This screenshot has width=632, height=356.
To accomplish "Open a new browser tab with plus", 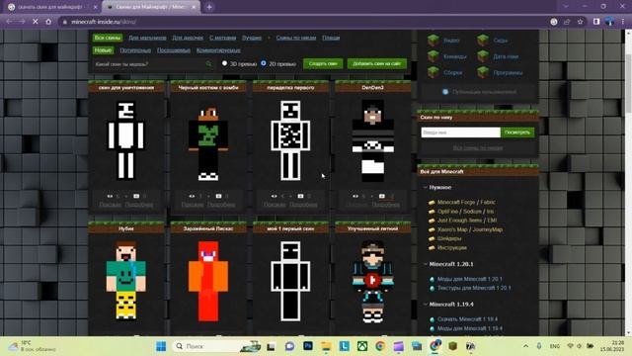I will pyautogui.click(x=209, y=7).
